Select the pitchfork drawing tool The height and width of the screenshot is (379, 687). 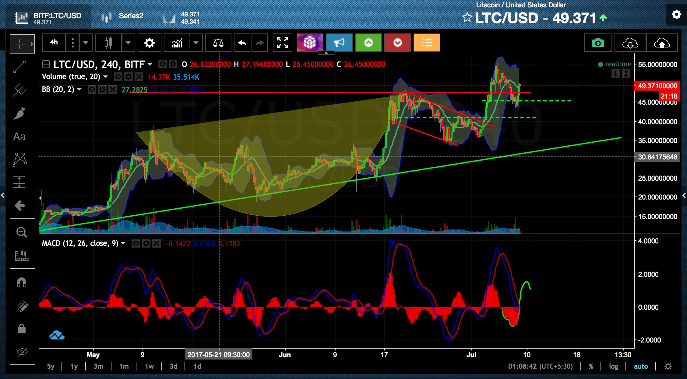tap(20, 90)
